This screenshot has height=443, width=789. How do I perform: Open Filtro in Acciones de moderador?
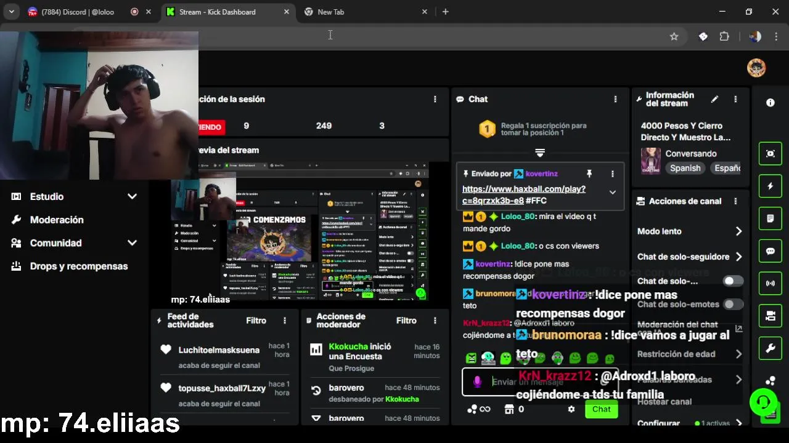point(406,321)
